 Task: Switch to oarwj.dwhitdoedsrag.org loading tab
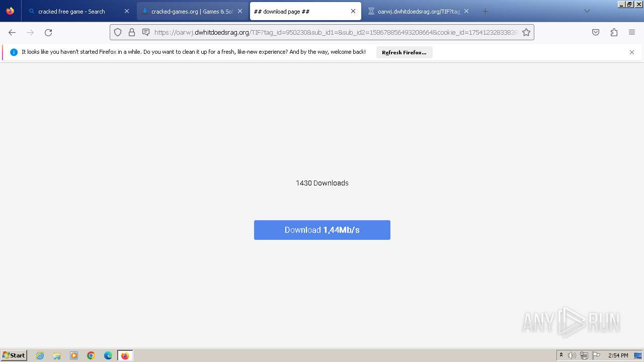click(x=418, y=11)
